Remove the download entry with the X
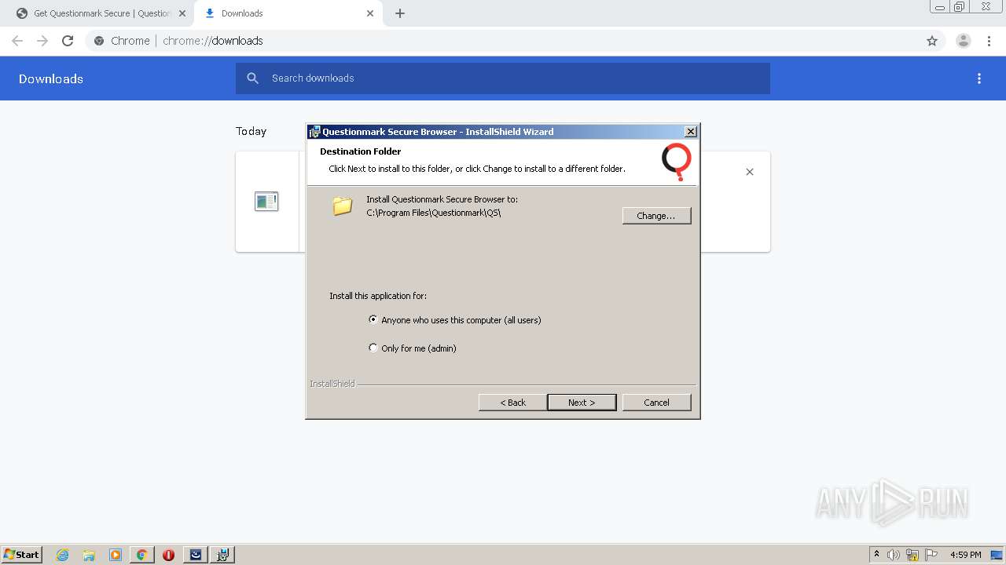Image resolution: width=1006 pixels, height=565 pixels. (x=750, y=172)
